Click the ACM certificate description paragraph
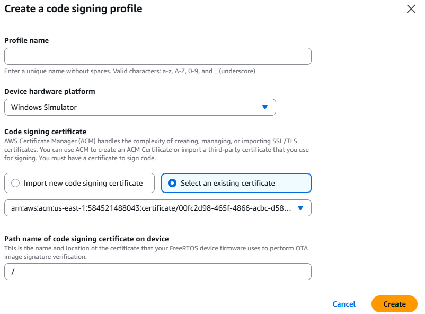The width and height of the screenshot is (425, 314). (157, 149)
